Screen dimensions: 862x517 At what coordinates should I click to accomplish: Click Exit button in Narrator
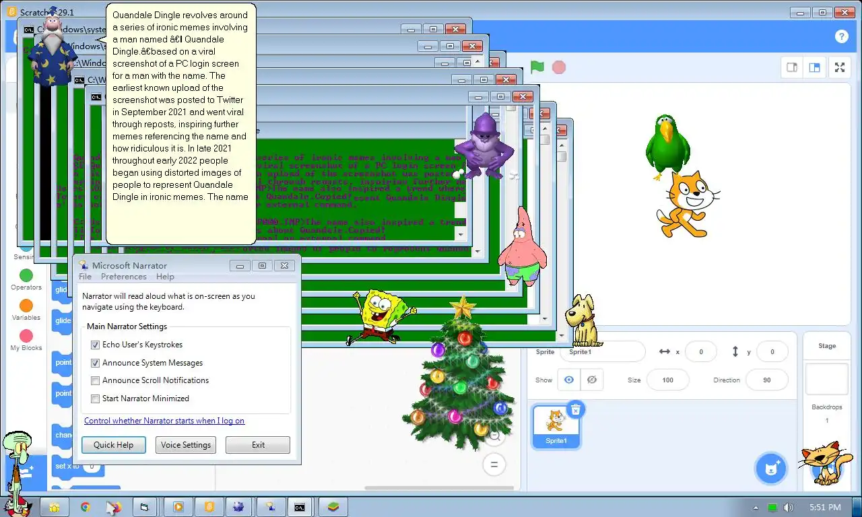pyautogui.click(x=258, y=445)
